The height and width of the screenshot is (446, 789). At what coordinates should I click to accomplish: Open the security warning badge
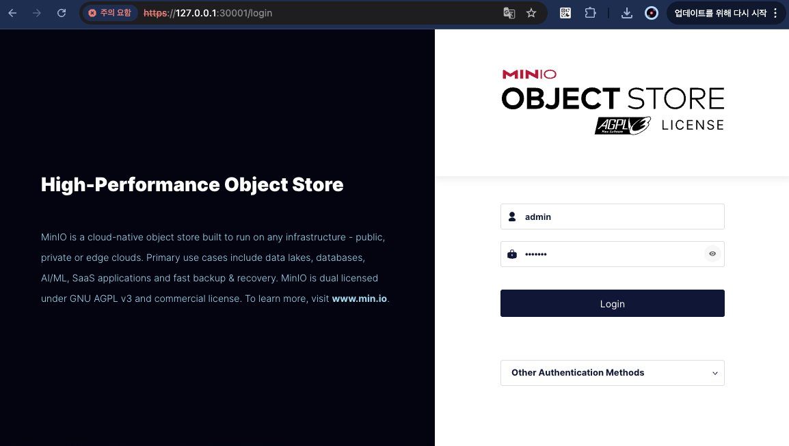tap(110, 13)
